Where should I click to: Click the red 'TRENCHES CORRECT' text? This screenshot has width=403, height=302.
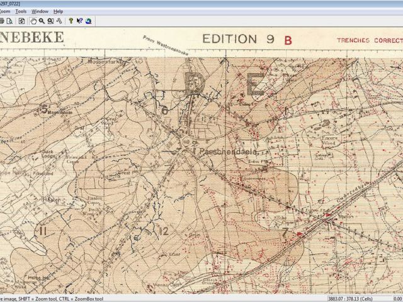[x=370, y=40]
